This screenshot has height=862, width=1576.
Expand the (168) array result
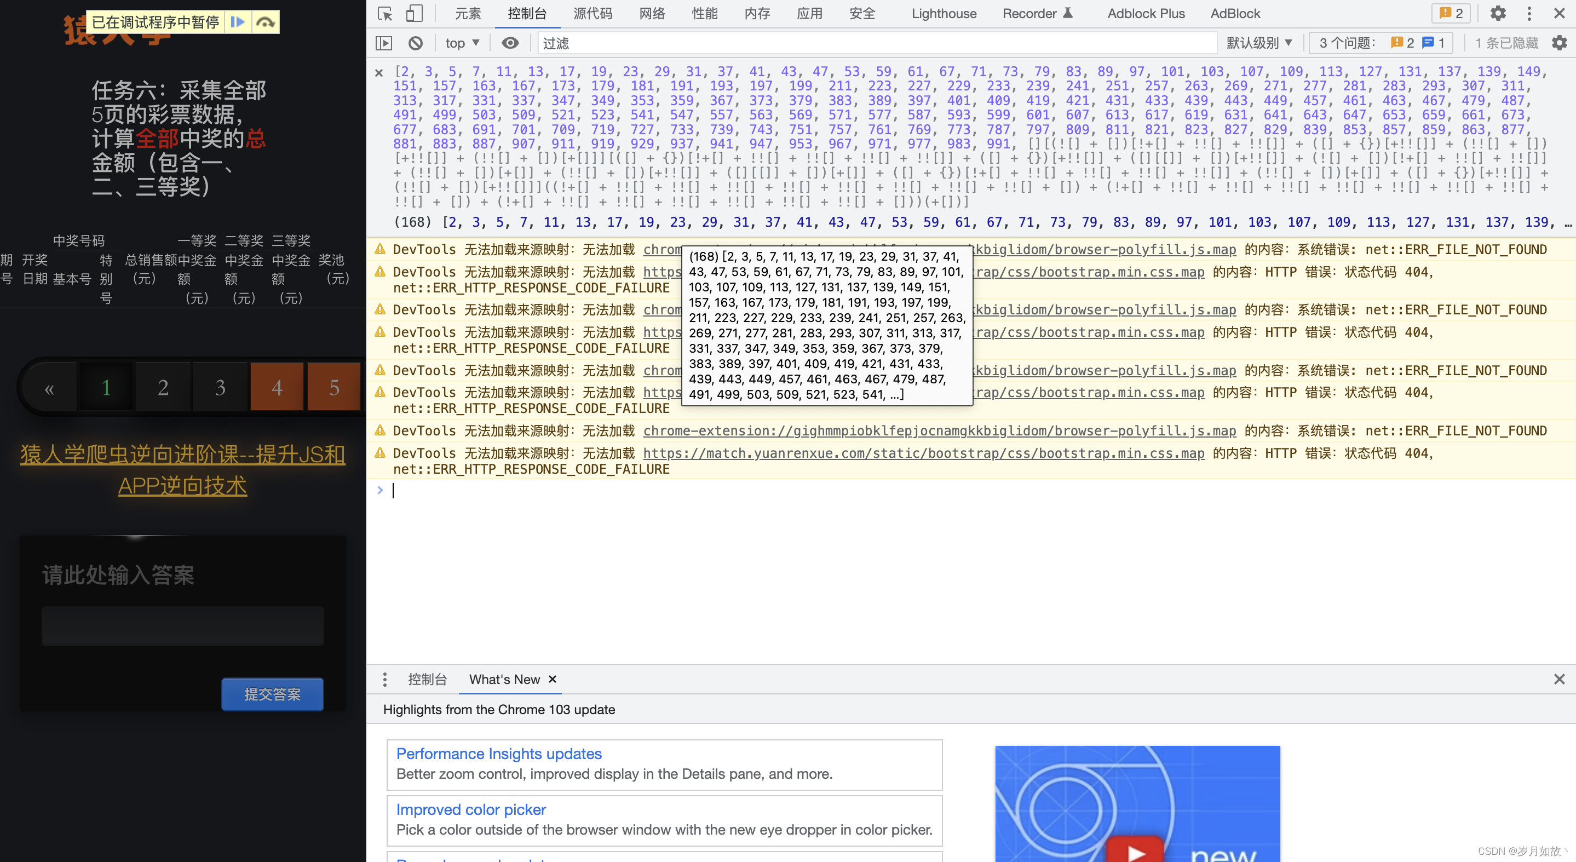[x=413, y=222]
